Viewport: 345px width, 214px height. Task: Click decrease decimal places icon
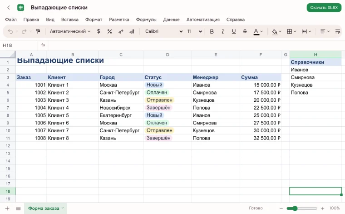[121, 31]
